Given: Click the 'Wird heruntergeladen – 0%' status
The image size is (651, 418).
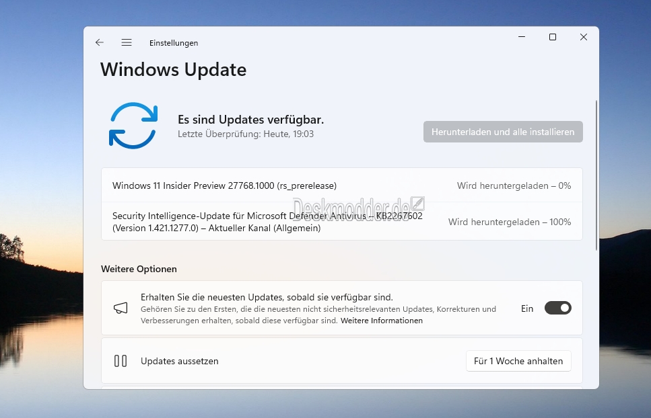Looking at the screenshot, I should click(x=514, y=185).
